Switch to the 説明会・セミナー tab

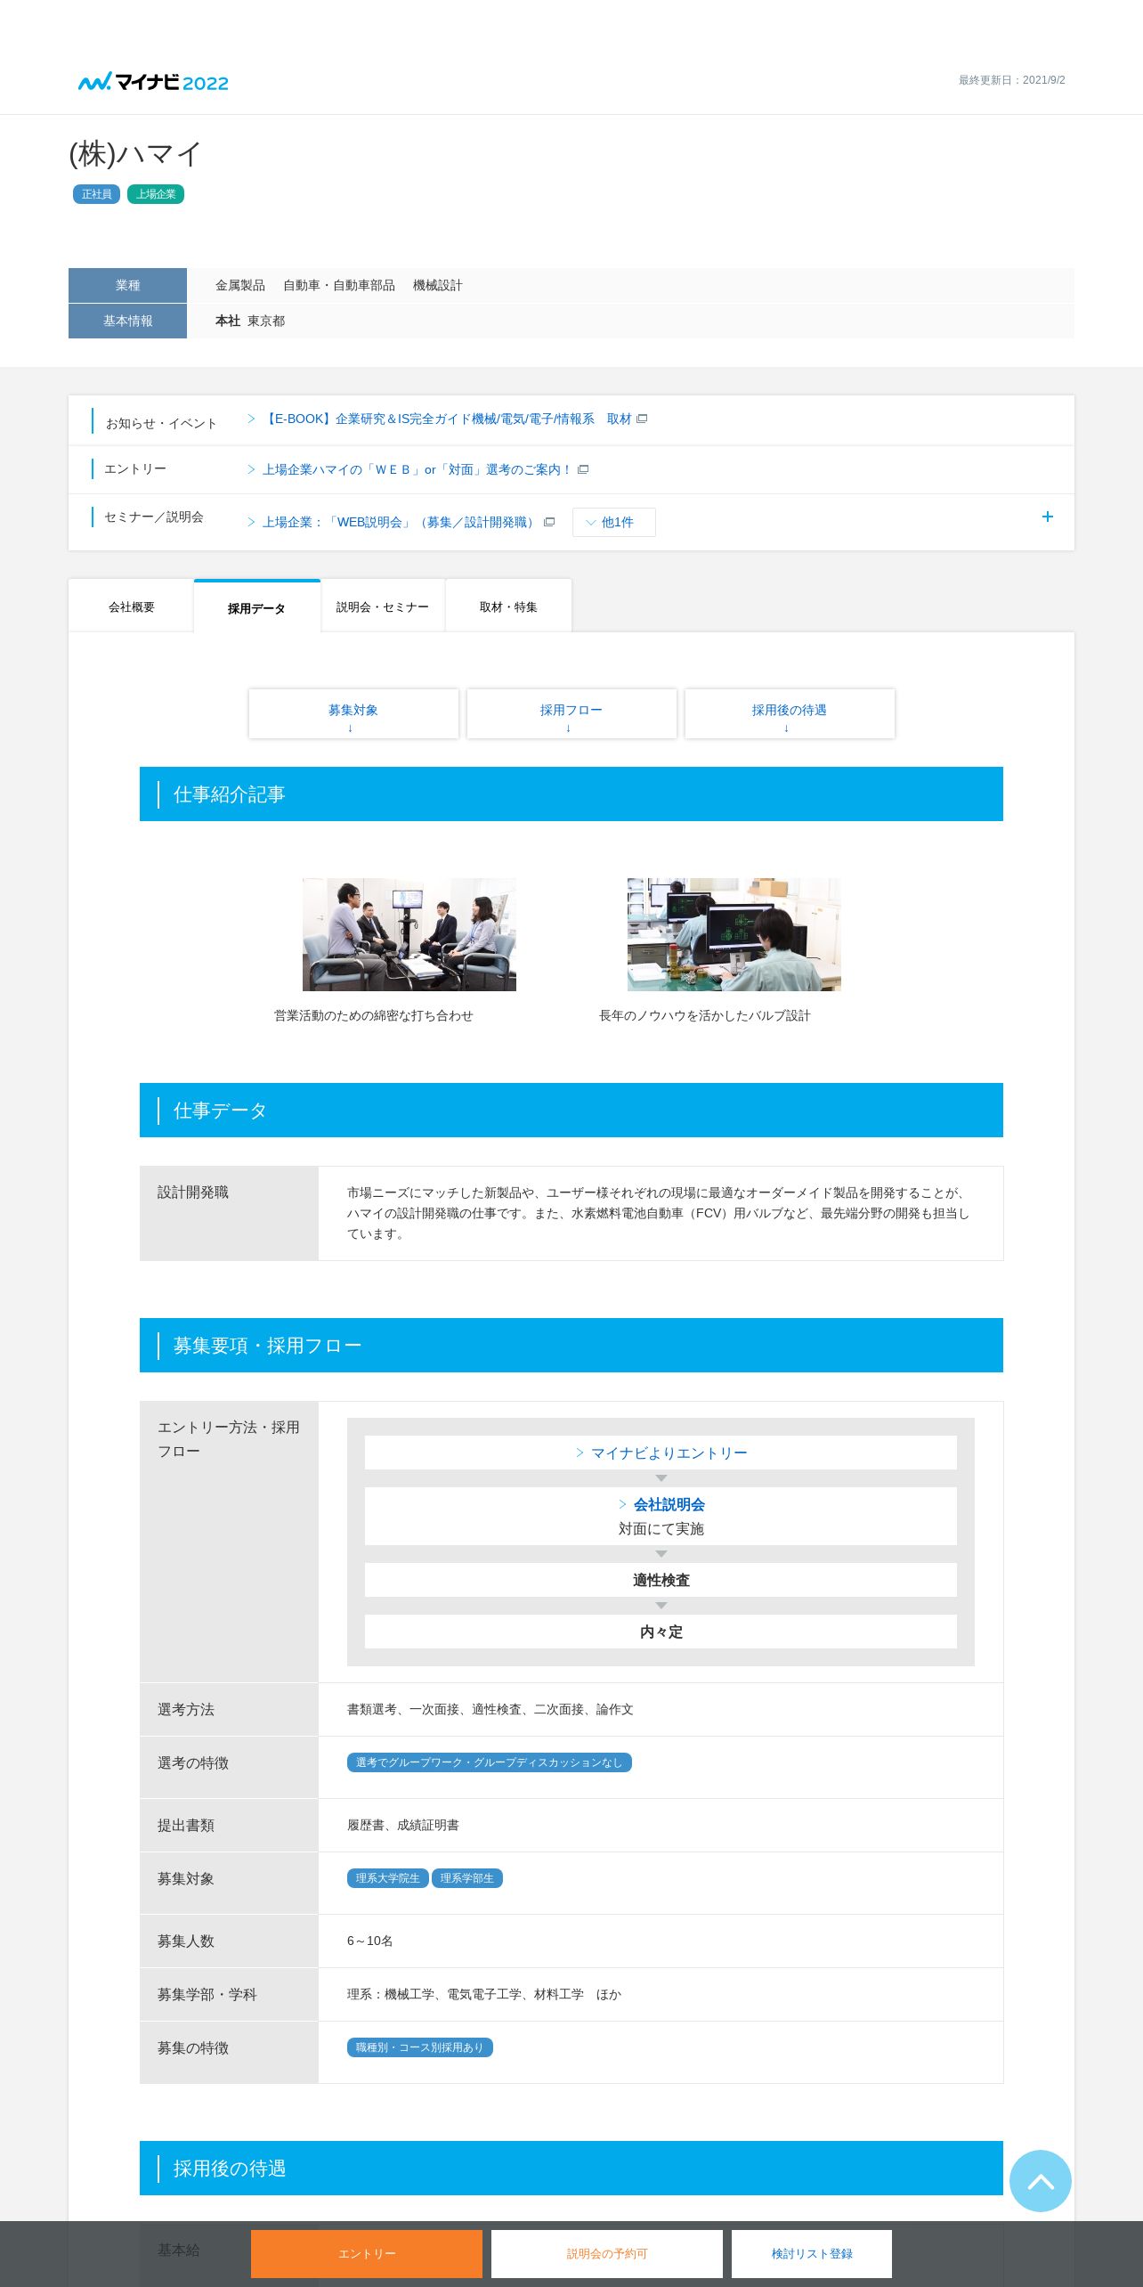pyautogui.click(x=382, y=606)
